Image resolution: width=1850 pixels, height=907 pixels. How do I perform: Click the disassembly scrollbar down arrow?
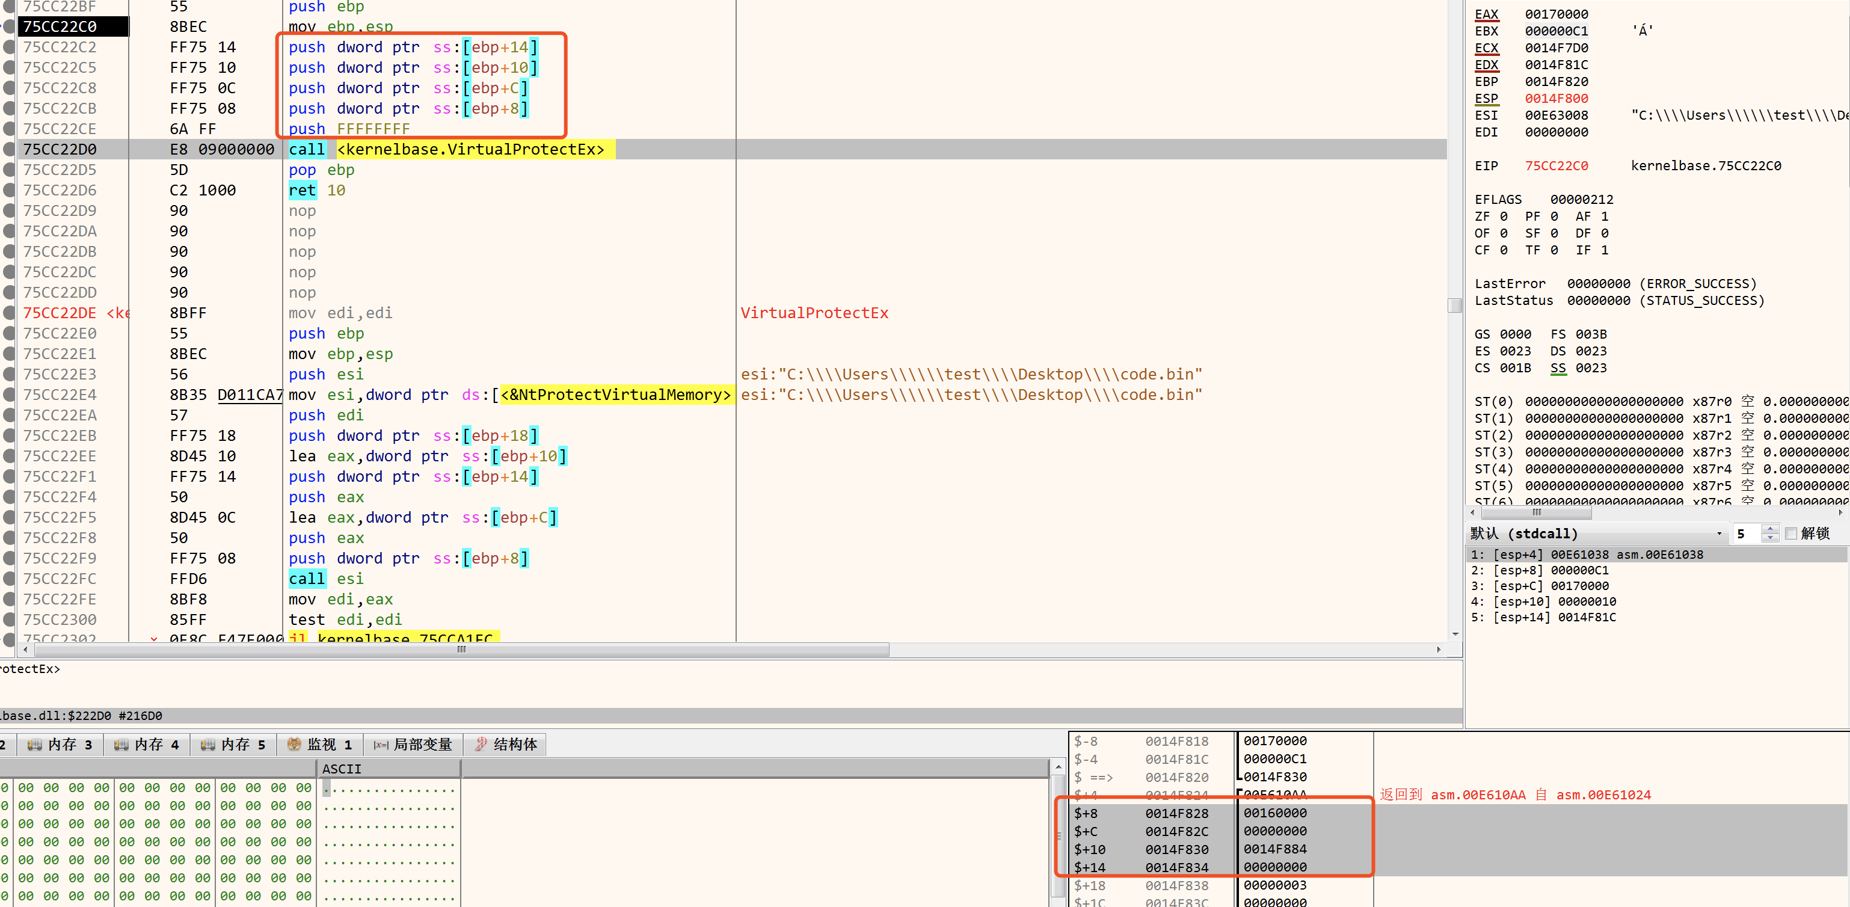pyautogui.click(x=1455, y=635)
